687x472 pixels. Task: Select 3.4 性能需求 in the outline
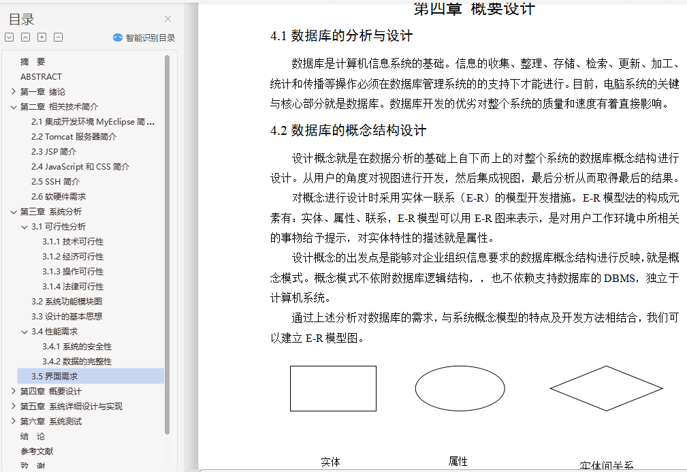[x=54, y=331]
